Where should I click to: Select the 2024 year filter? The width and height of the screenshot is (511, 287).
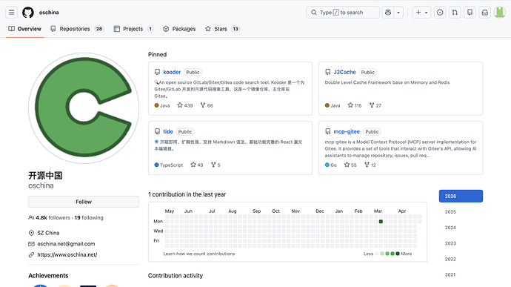tap(461, 228)
